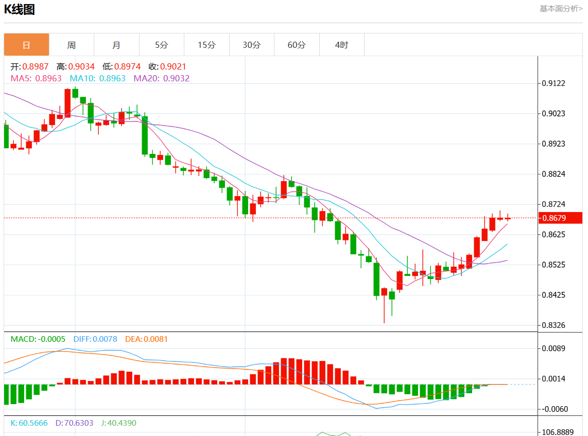Click the MA5: 0.8963 indicator value
This screenshot has width=588, height=436.
tap(36, 78)
